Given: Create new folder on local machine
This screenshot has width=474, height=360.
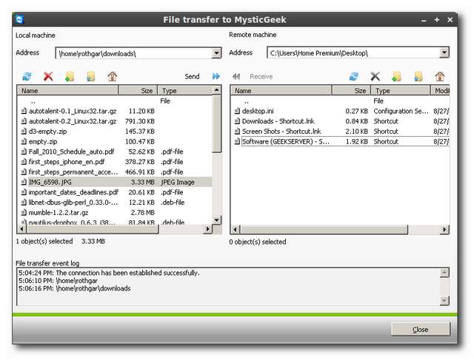Looking at the screenshot, I should 70,76.
